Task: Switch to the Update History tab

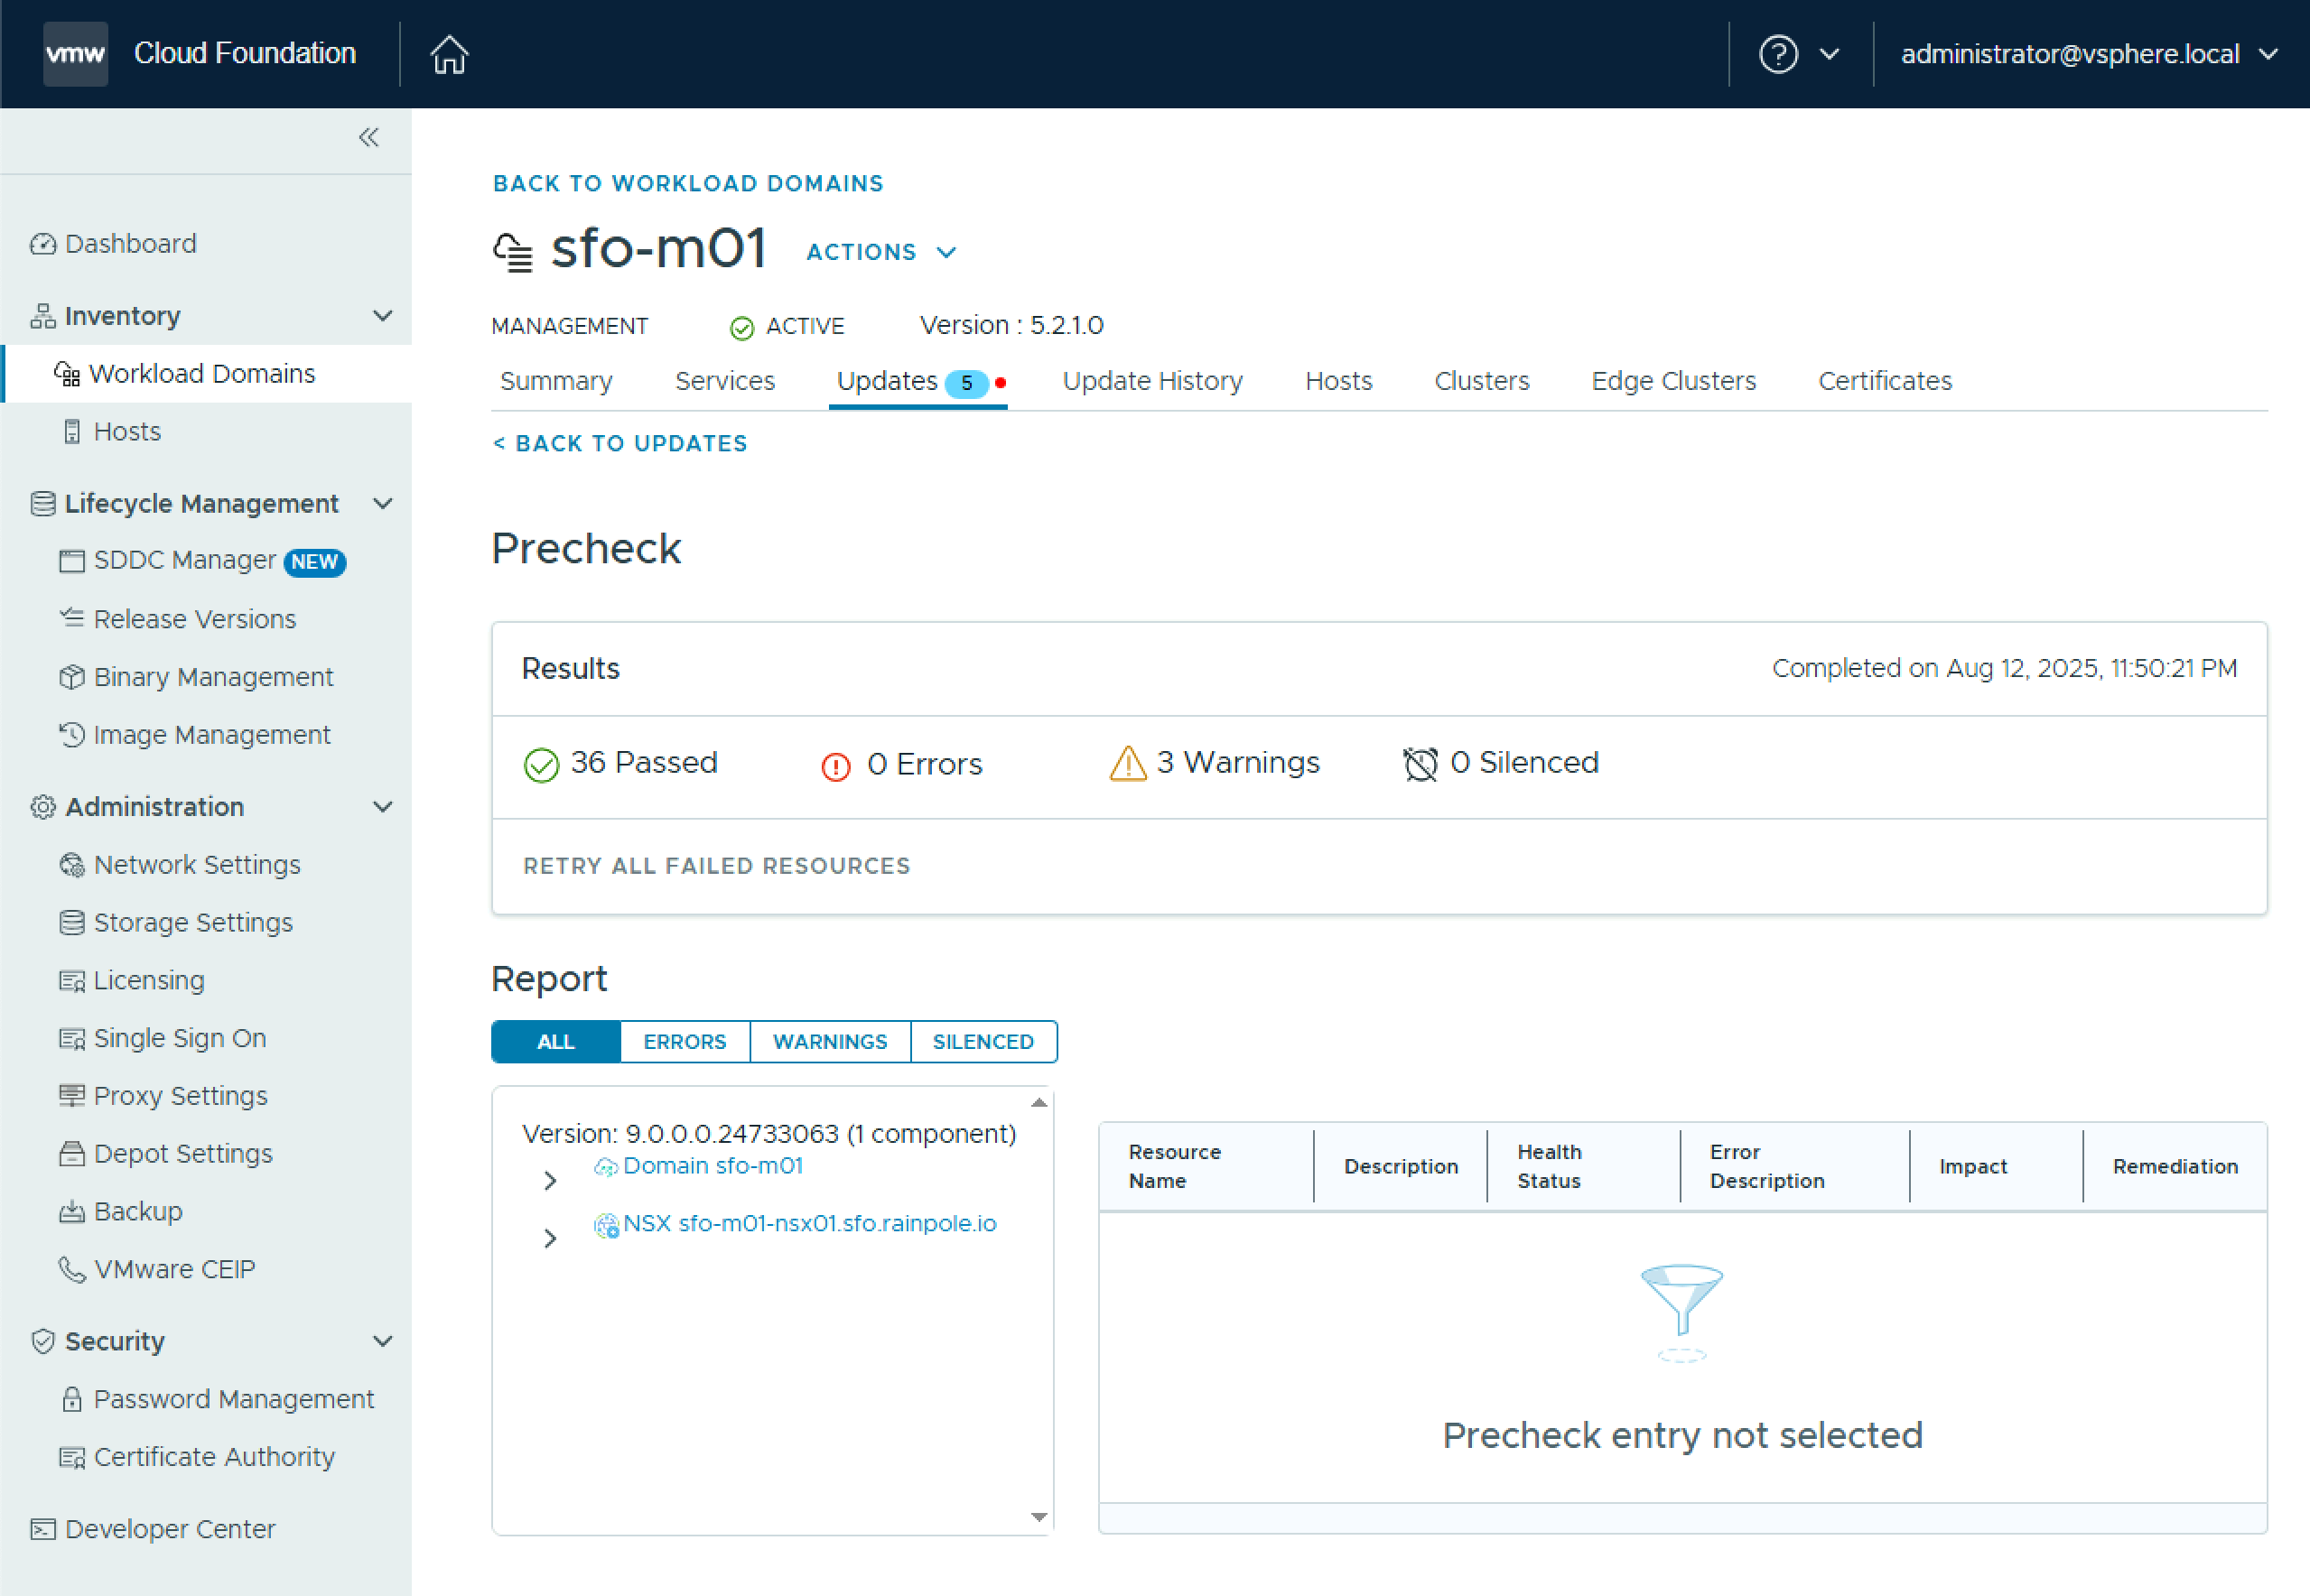Action: tap(1151, 381)
